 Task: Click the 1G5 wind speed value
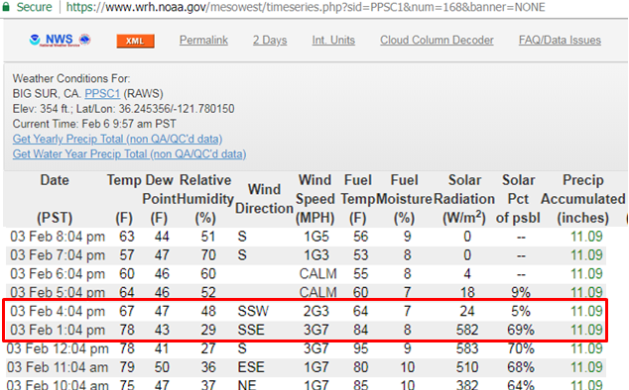pos(316,237)
